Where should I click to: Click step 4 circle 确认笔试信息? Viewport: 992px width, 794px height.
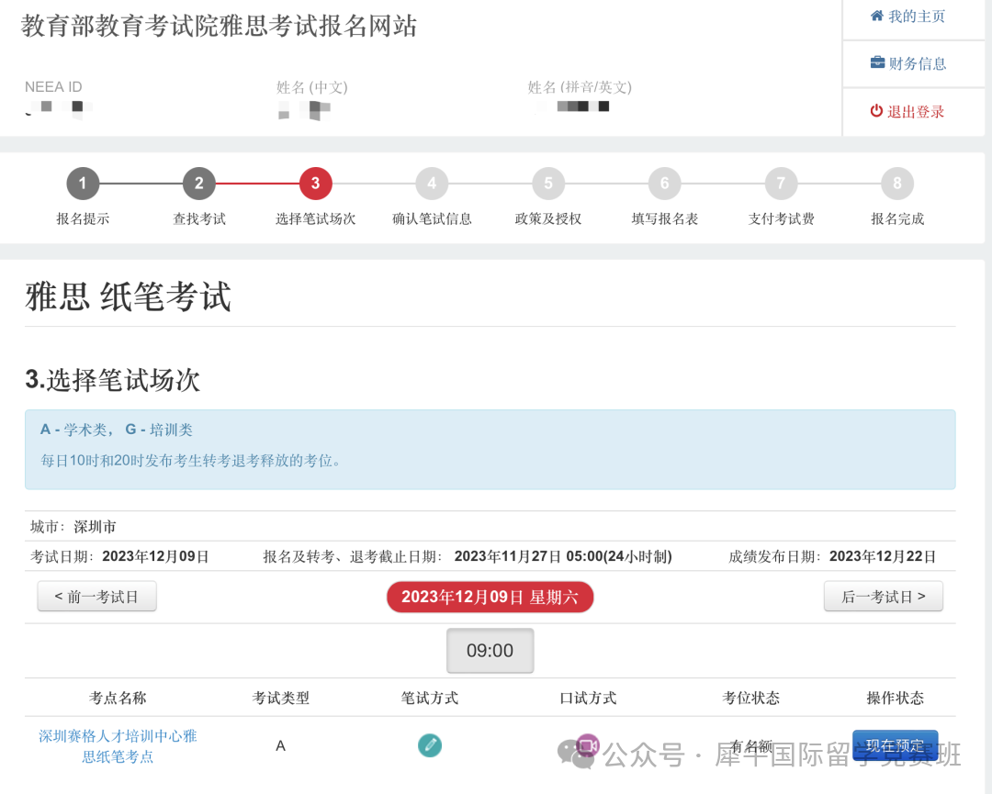coord(432,184)
